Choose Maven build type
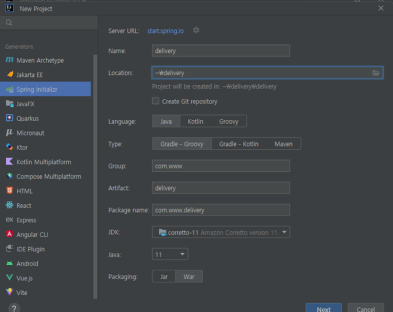 [283, 144]
